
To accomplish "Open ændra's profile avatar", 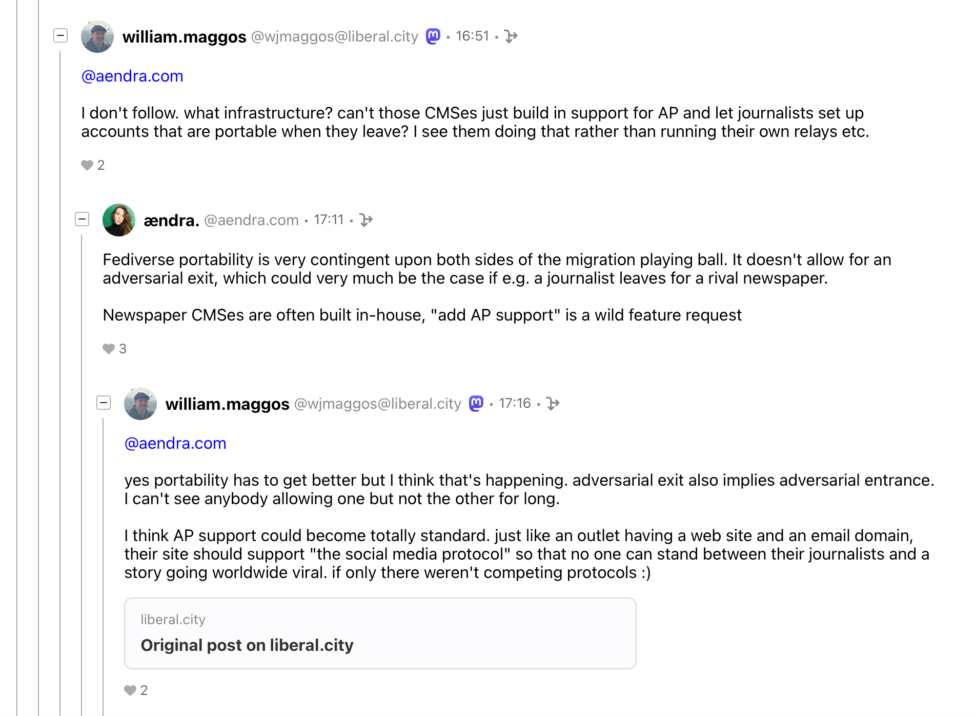I will click(119, 220).
